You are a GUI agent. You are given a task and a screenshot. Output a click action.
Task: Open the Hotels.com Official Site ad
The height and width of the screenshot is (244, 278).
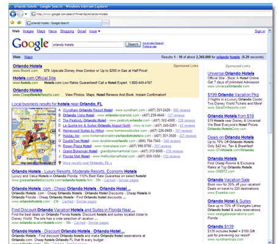(x=34, y=78)
